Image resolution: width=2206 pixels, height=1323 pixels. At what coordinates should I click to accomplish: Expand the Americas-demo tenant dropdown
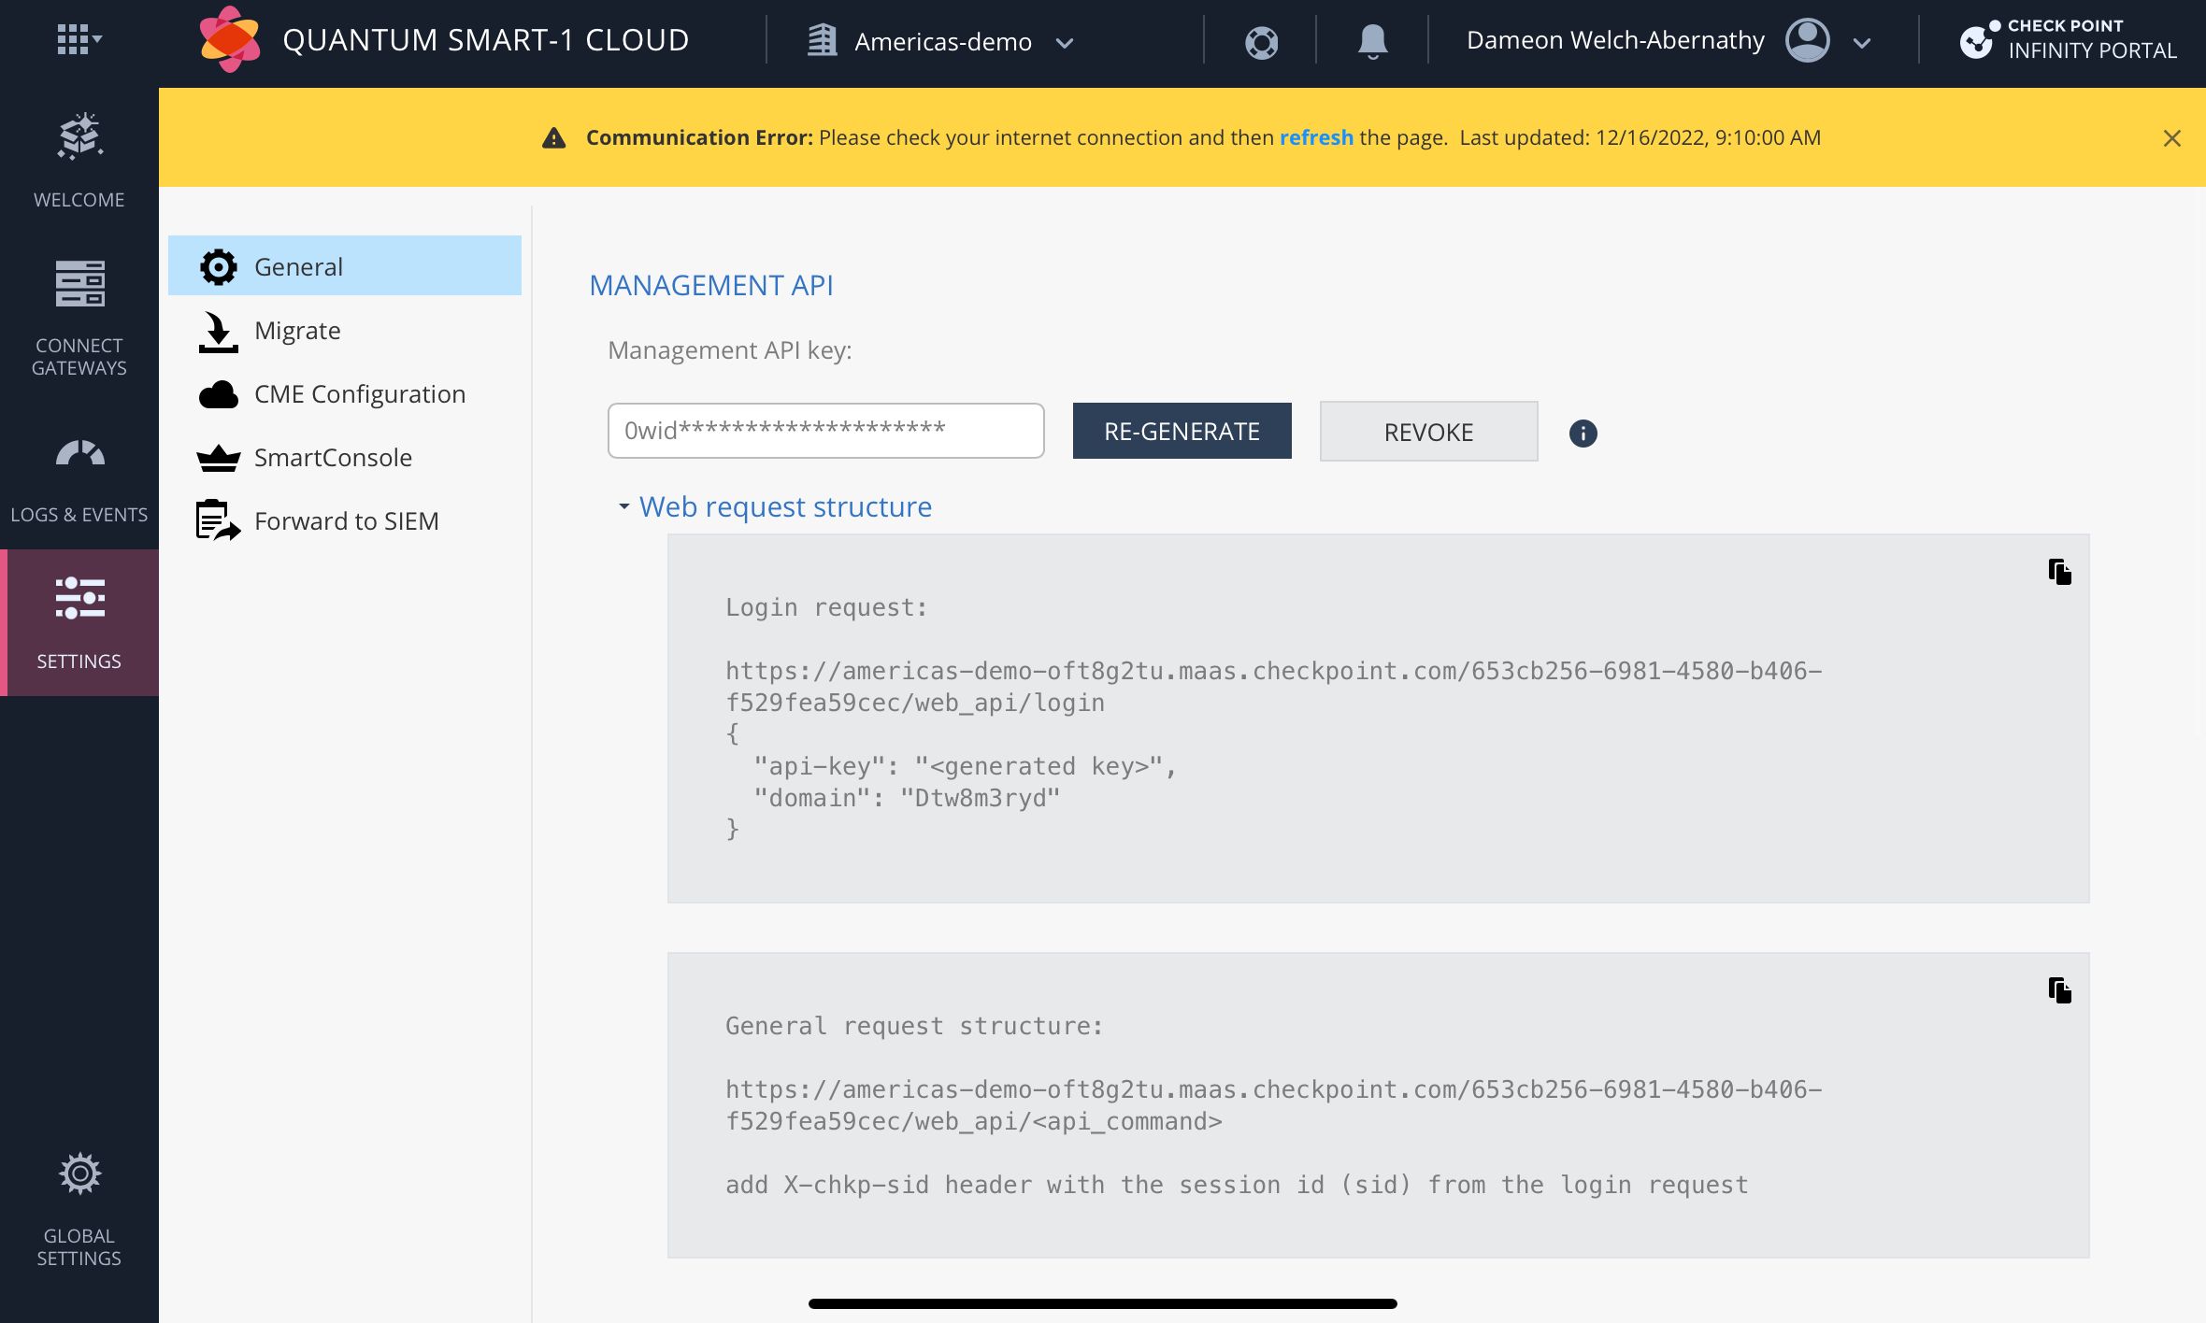(1064, 43)
